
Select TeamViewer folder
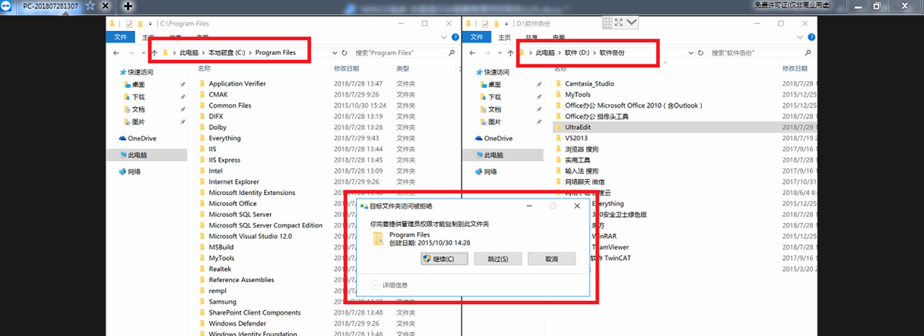[611, 247]
